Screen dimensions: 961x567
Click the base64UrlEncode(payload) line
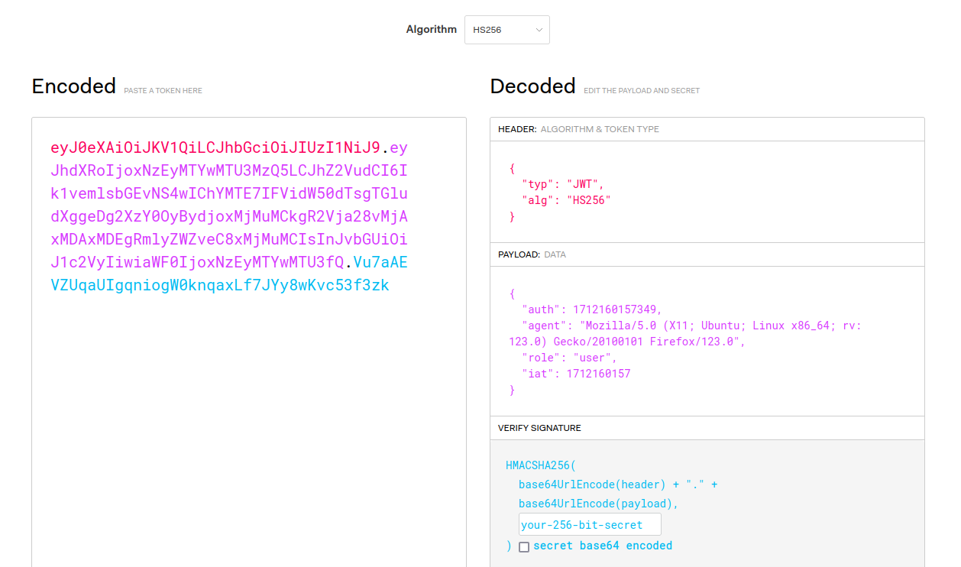click(598, 504)
